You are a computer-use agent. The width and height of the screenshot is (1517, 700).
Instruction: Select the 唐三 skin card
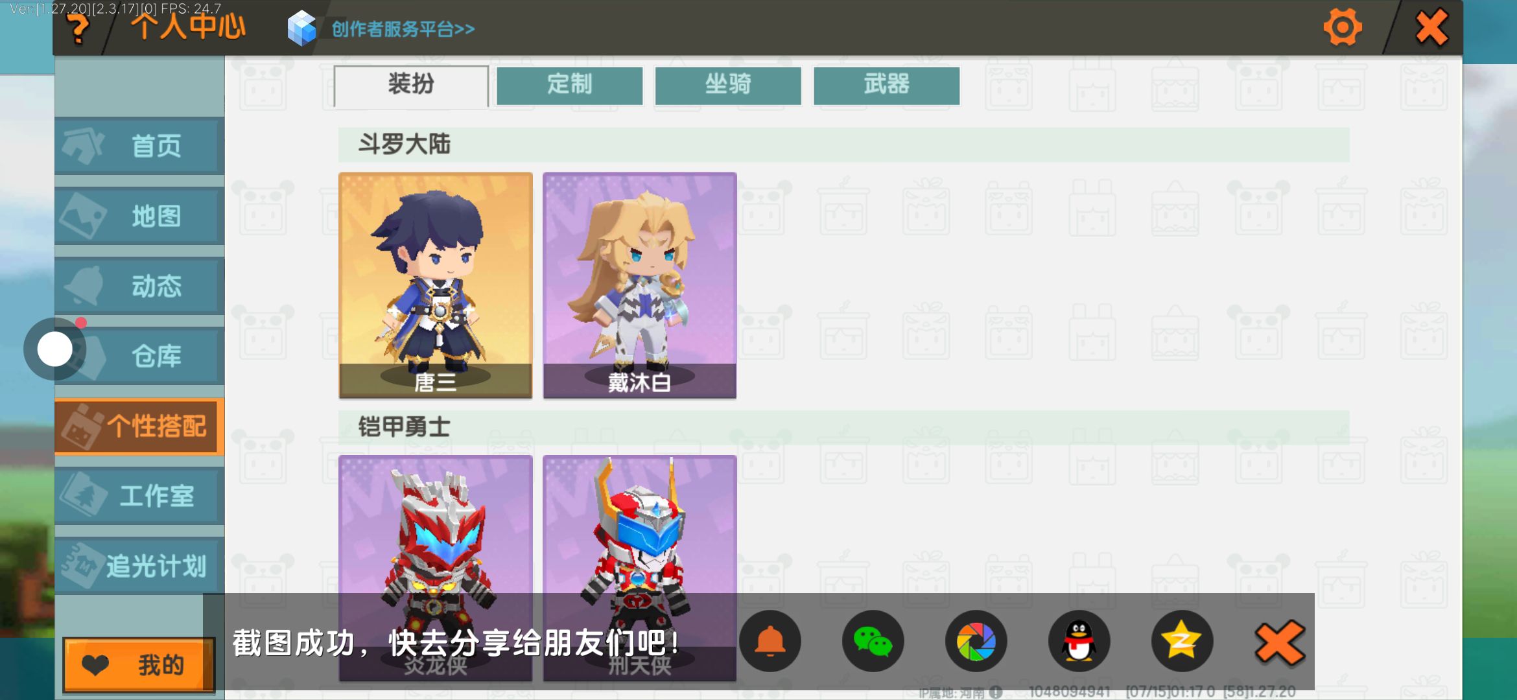pyautogui.click(x=436, y=285)
